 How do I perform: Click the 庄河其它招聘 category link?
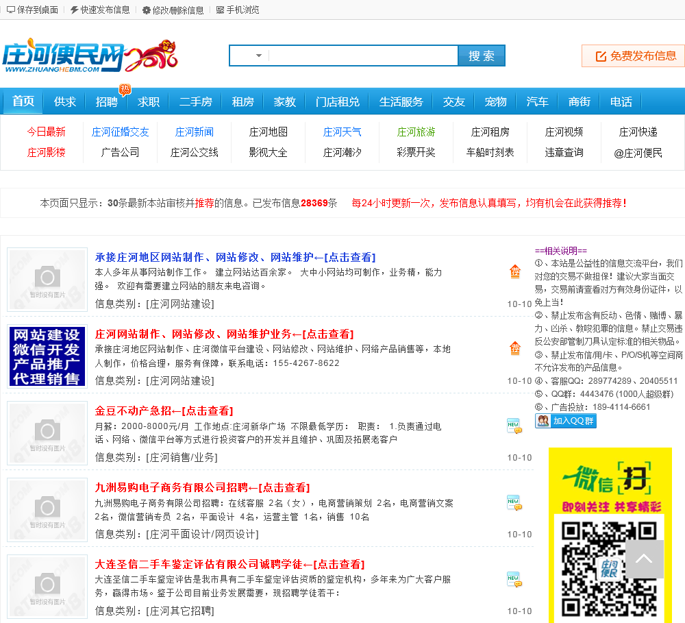tap(180, 611)
